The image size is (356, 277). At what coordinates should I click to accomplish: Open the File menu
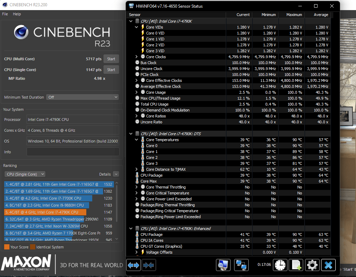pos(5,14)
